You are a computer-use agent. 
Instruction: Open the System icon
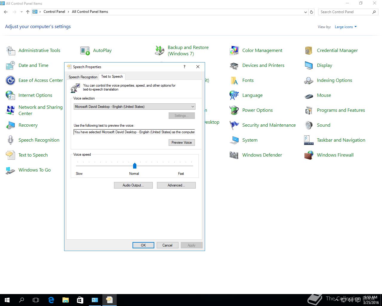[x=234, y=140]
